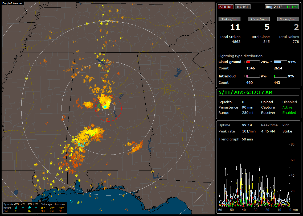This screenshot has height=216, width=303.
Task: Click the Receiver status Enabled
Action: tap(289, 113)
